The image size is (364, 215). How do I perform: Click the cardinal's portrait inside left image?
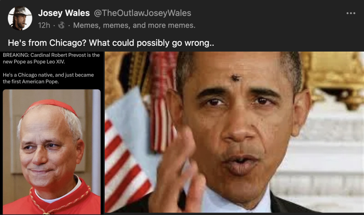click(x=52, y=152)
